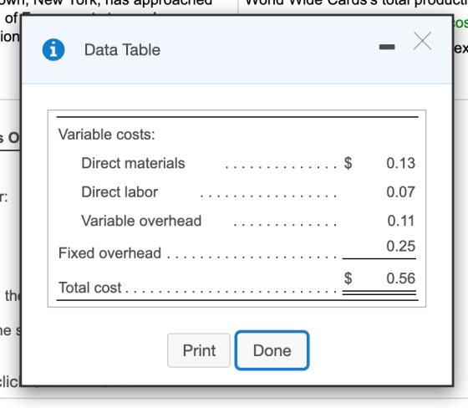Click the 'Fixed overhead' row label
Viewport: 468px width, 408px height.
[109, 253]
